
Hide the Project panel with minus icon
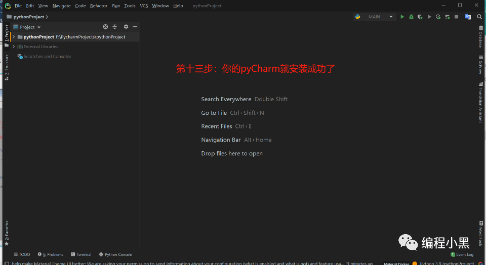pyautogui.click(x=135, y=27)
